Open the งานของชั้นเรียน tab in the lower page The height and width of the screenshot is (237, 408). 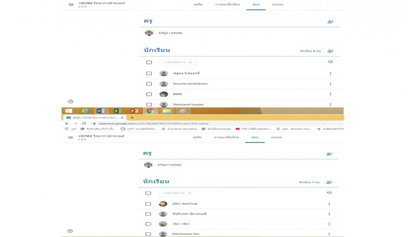(x=226, y=137)
